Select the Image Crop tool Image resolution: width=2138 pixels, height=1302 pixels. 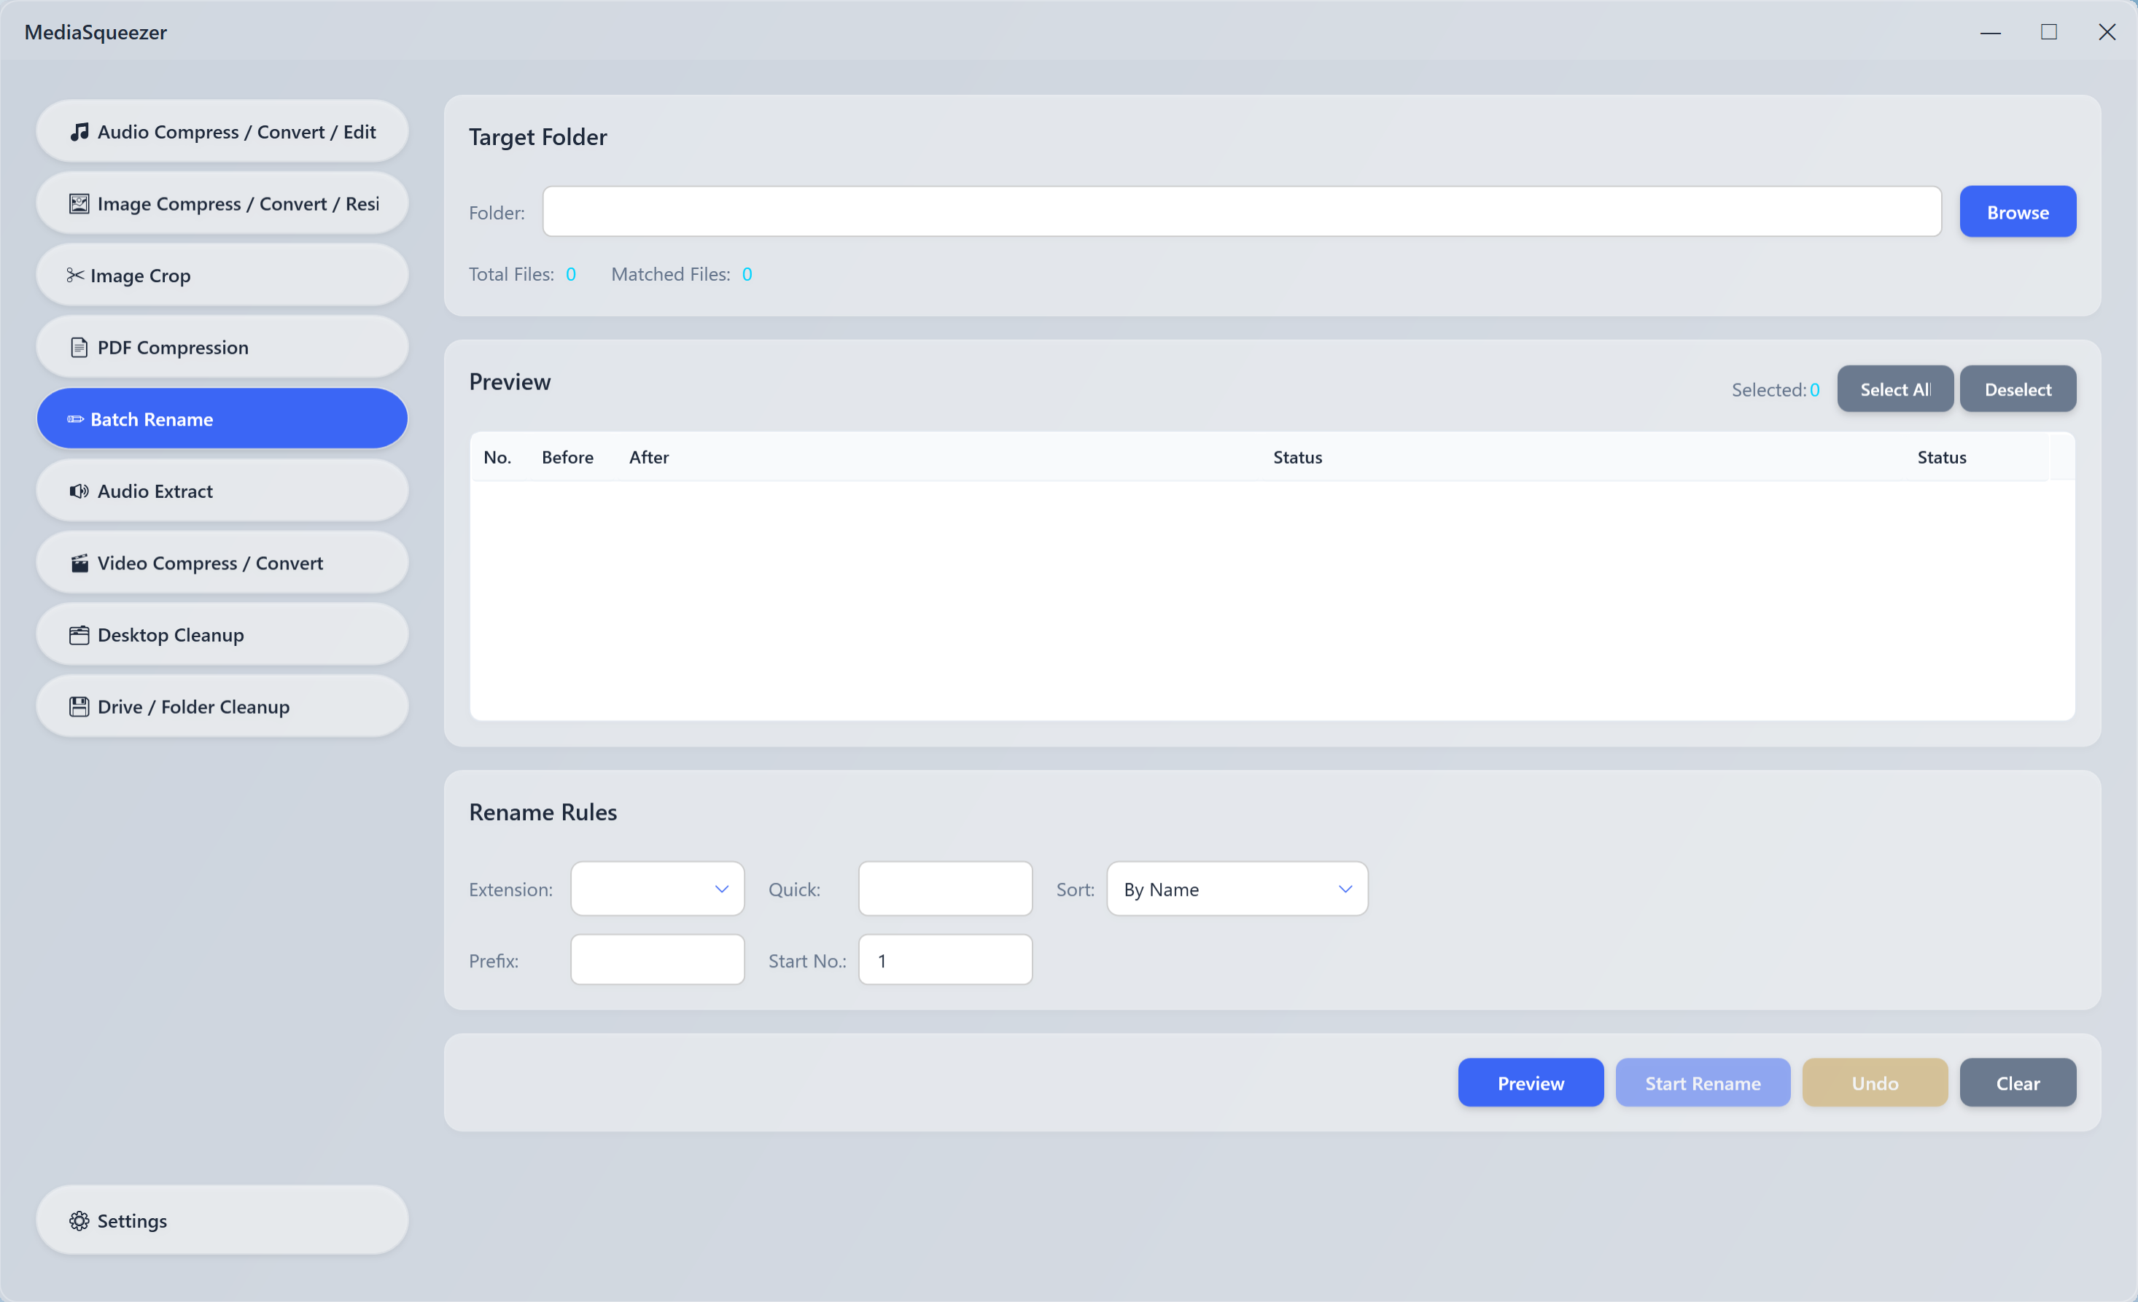[221, 275]
